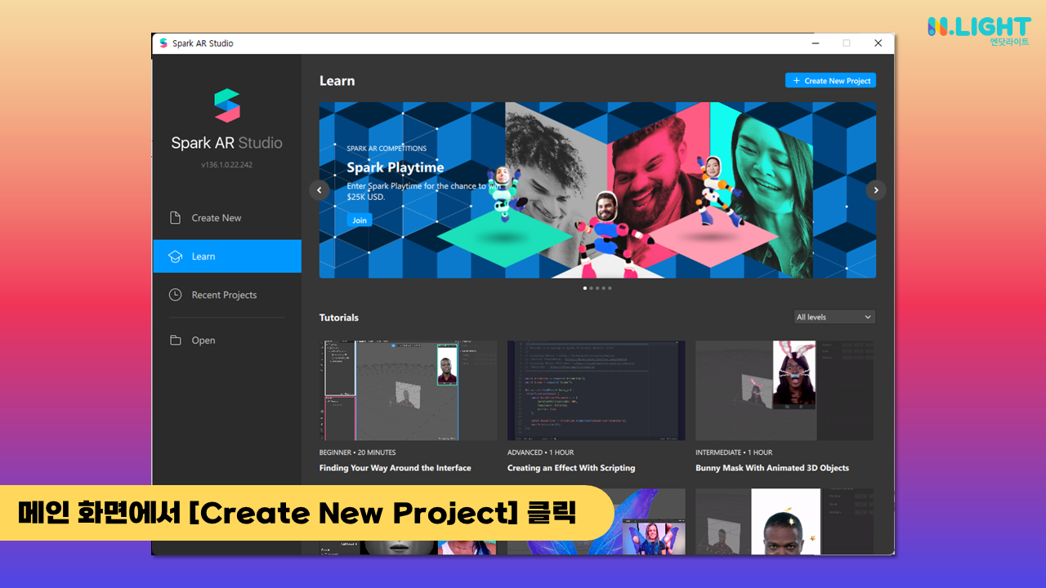Click the Spark Playtime banner image

[x=597, y=190]
